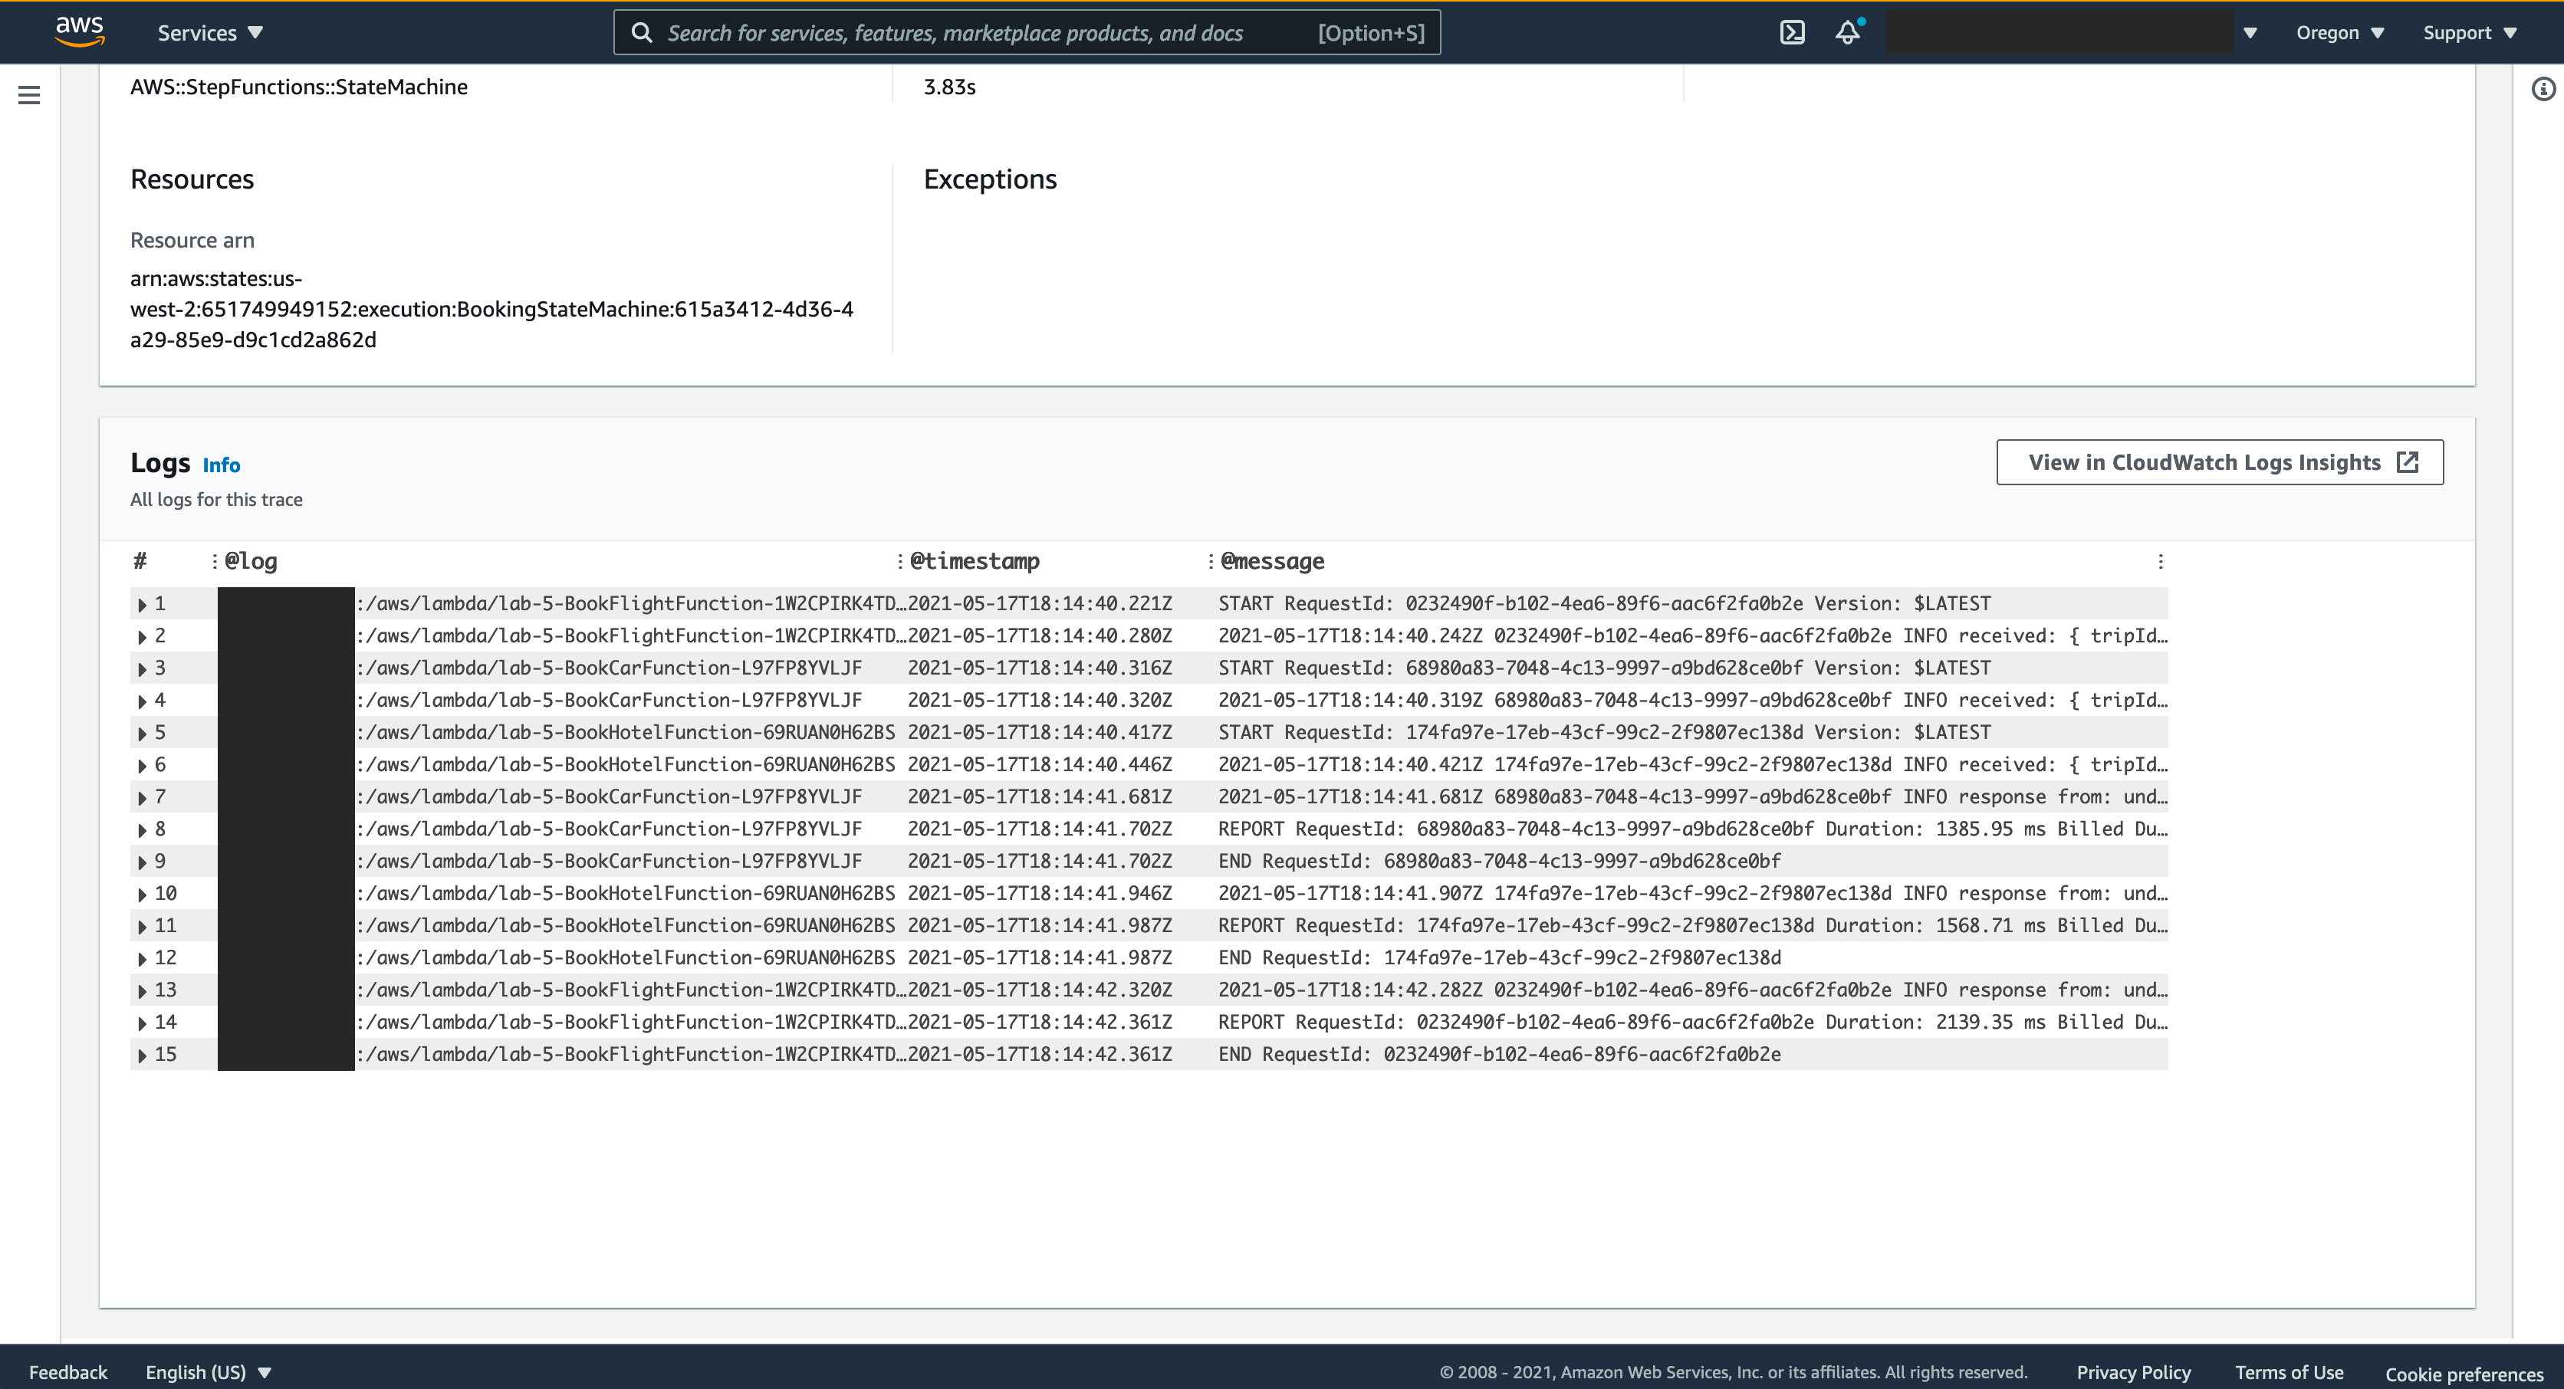2564x1389 pixels.
Task: Select timestamp 2021-05-17T18:14:40.316Z
Action: [1040, 668]
